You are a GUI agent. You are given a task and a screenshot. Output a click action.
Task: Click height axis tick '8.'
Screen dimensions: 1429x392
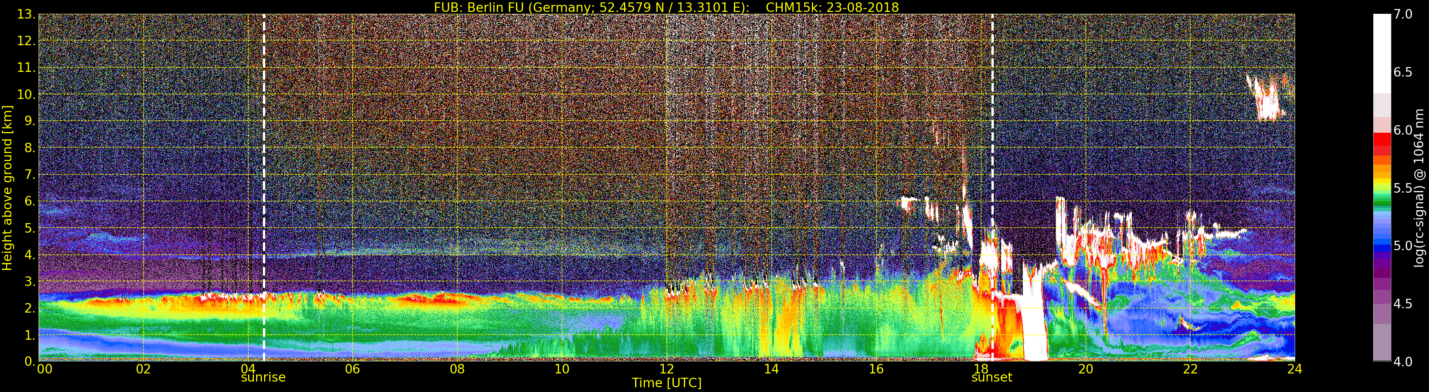[x=30, y=148]
